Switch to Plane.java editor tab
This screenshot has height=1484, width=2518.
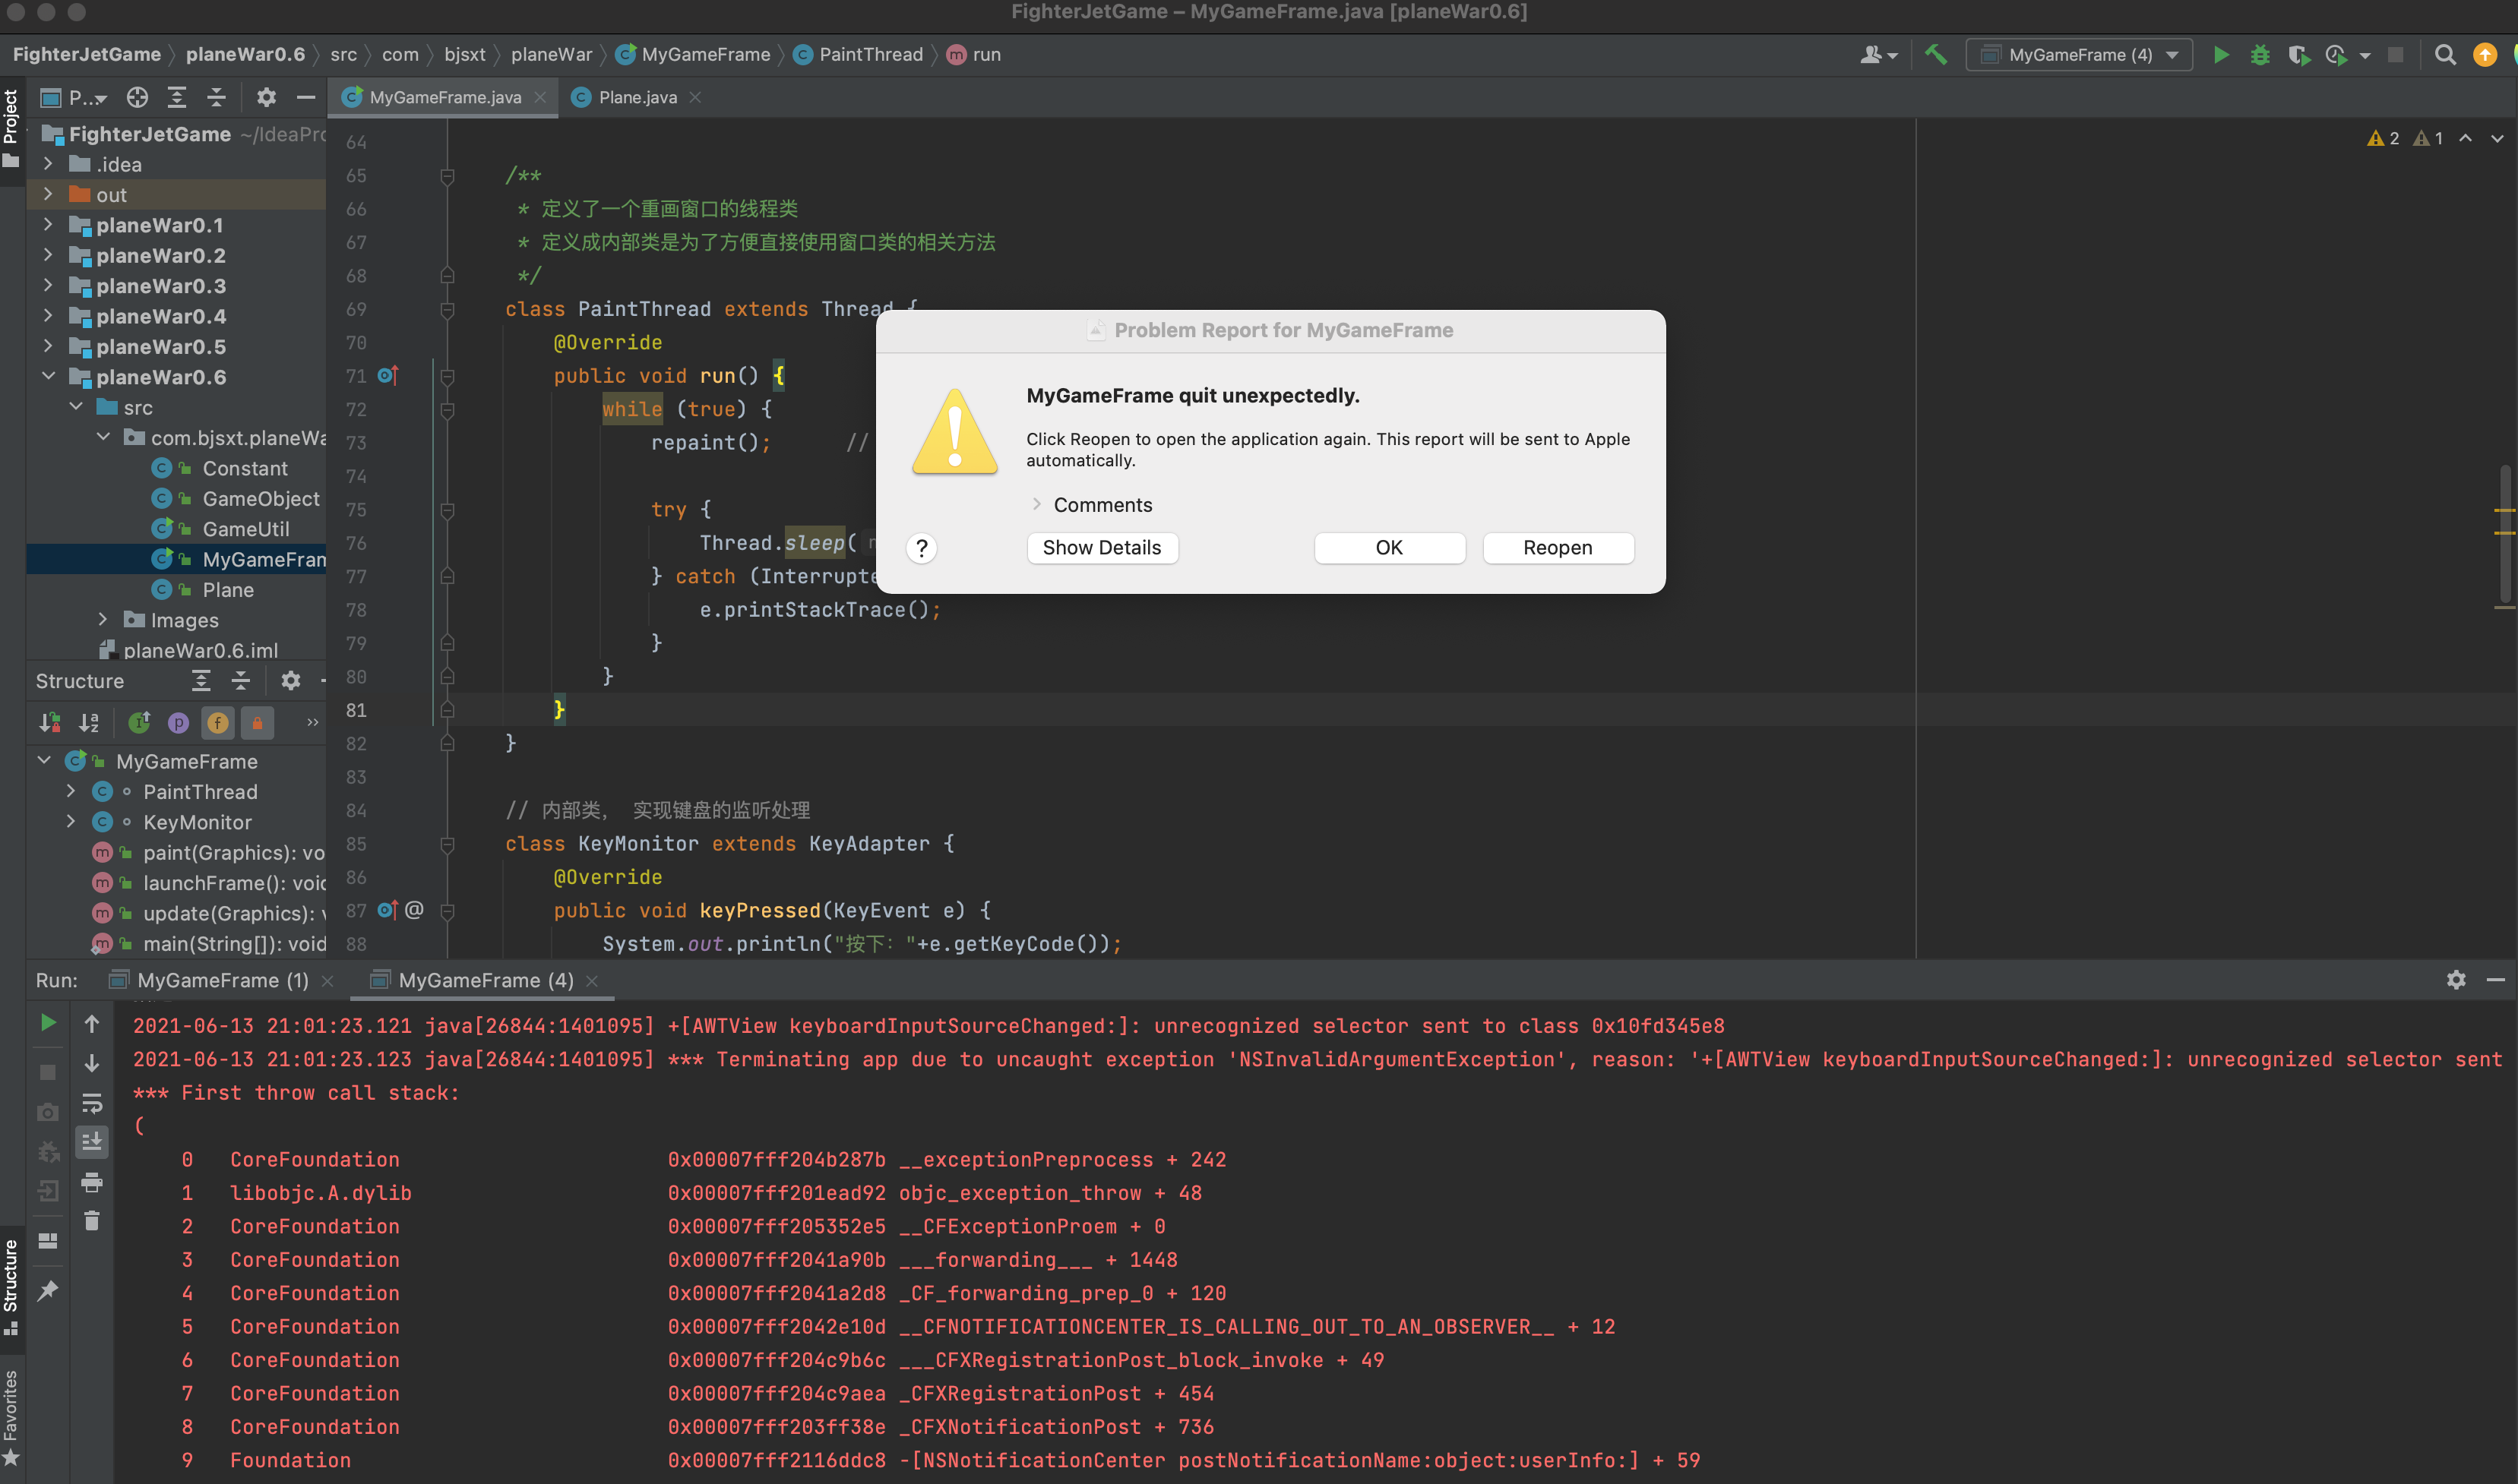tap(636, 97)
